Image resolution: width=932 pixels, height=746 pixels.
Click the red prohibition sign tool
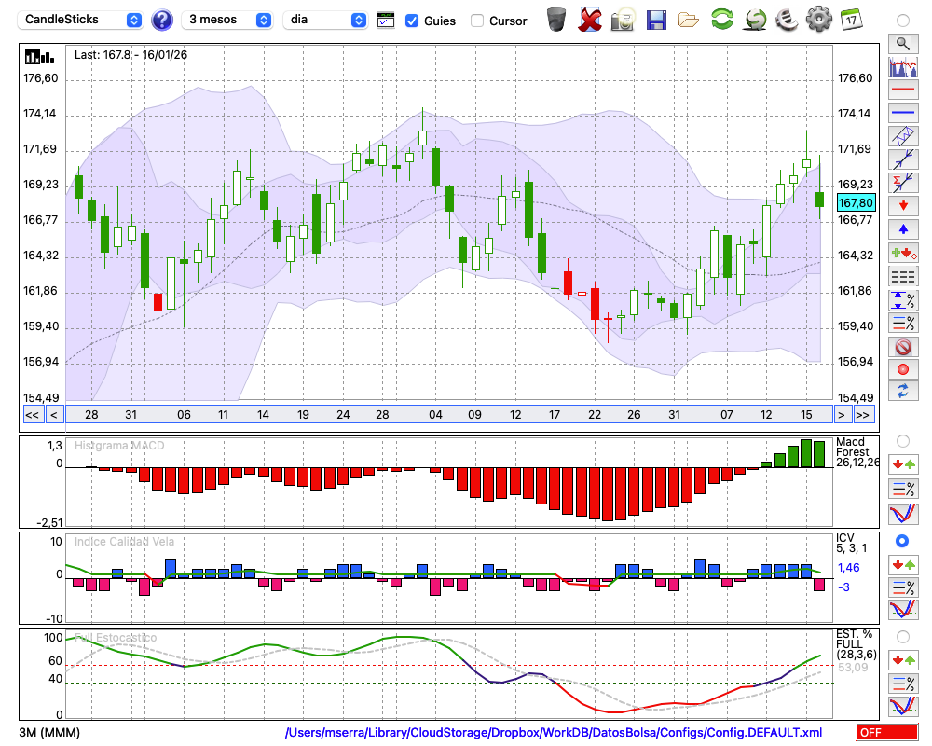tap(902, 347)
